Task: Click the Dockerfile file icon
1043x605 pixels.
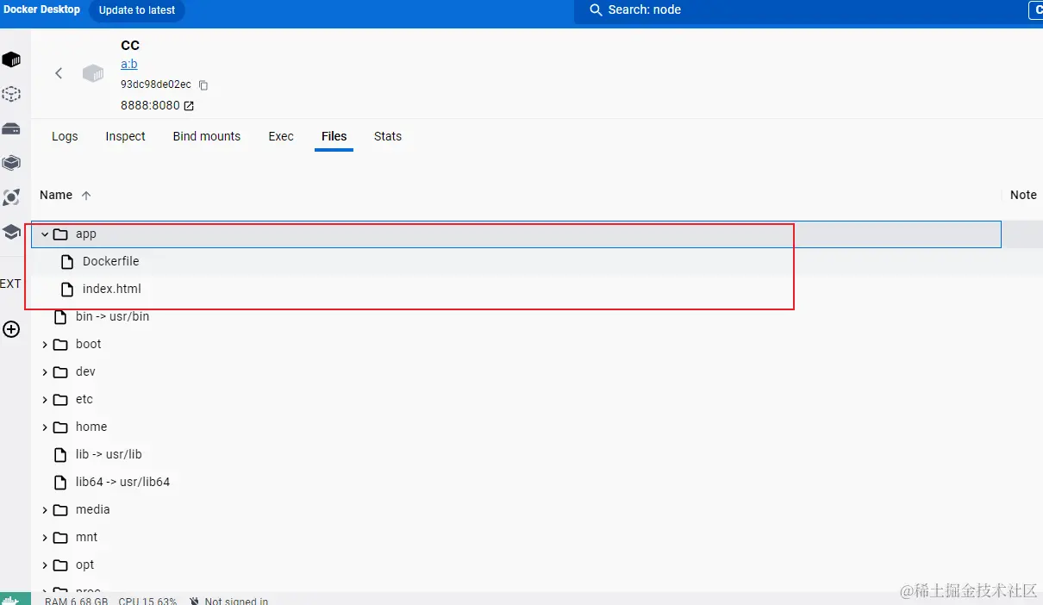Action: point(67,261)
